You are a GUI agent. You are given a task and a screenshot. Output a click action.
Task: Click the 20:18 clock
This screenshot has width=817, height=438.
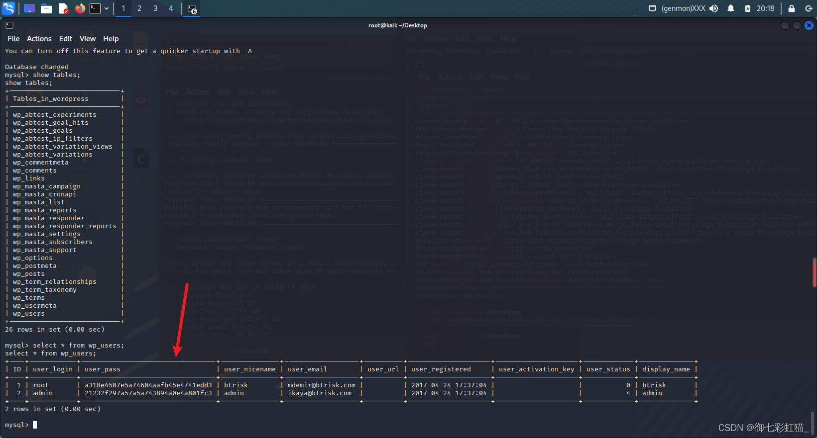pyautogui.click(x=765, y=8)
